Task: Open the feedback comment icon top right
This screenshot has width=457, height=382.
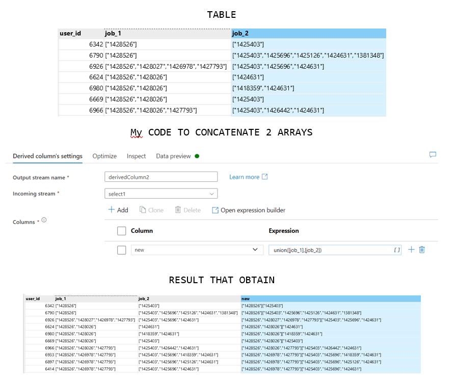Action: (x=432, y=155)
